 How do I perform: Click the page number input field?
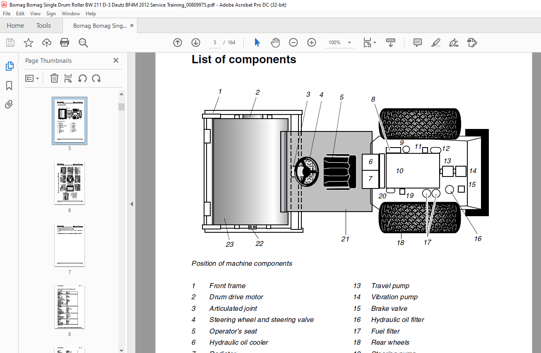215,43
